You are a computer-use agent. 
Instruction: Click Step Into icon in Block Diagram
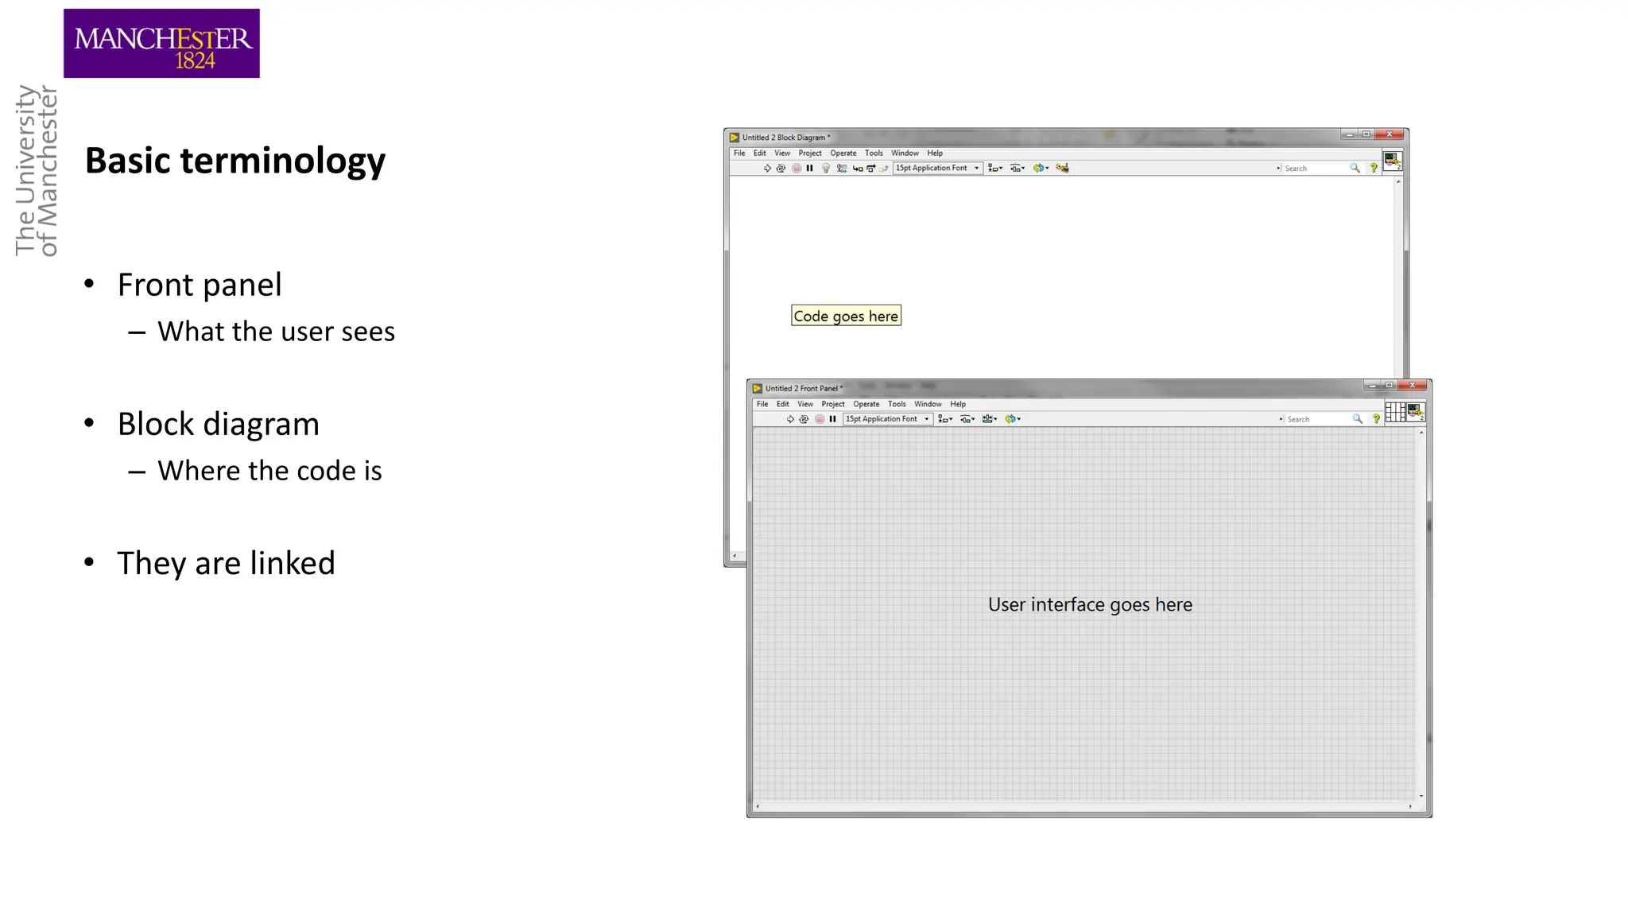pyautogui.click(x=858, y=168)
